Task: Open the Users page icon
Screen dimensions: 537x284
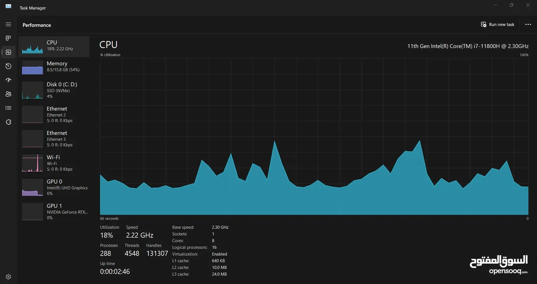Action: [x=8, y=94]
